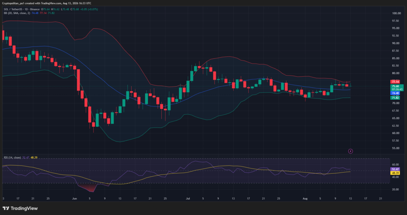The height and width of the screenshot is (215, 407).
Task: Click the 40.00 RSI scale label
Action: [x=395, y=177]
